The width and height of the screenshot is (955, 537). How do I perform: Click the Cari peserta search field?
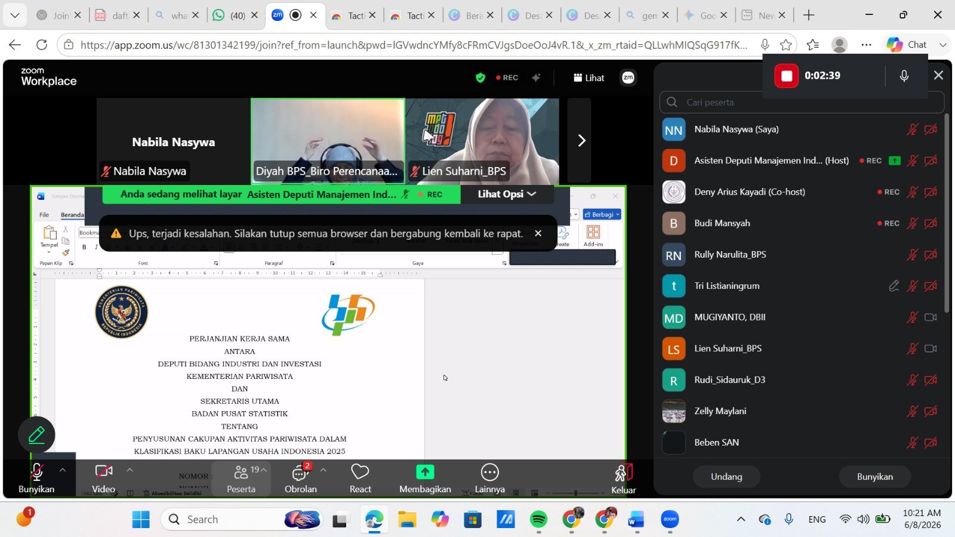coord(801,102)
